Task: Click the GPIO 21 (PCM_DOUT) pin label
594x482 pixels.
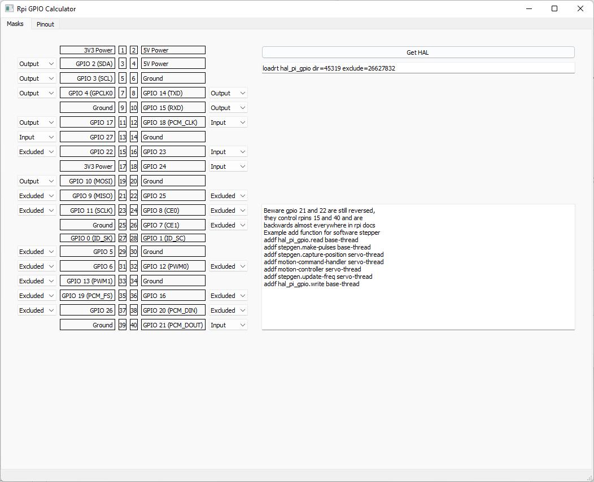Action: click(x=173, y=325)
